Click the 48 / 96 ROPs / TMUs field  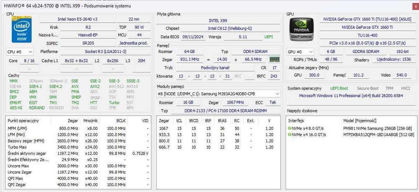(331, 60)
